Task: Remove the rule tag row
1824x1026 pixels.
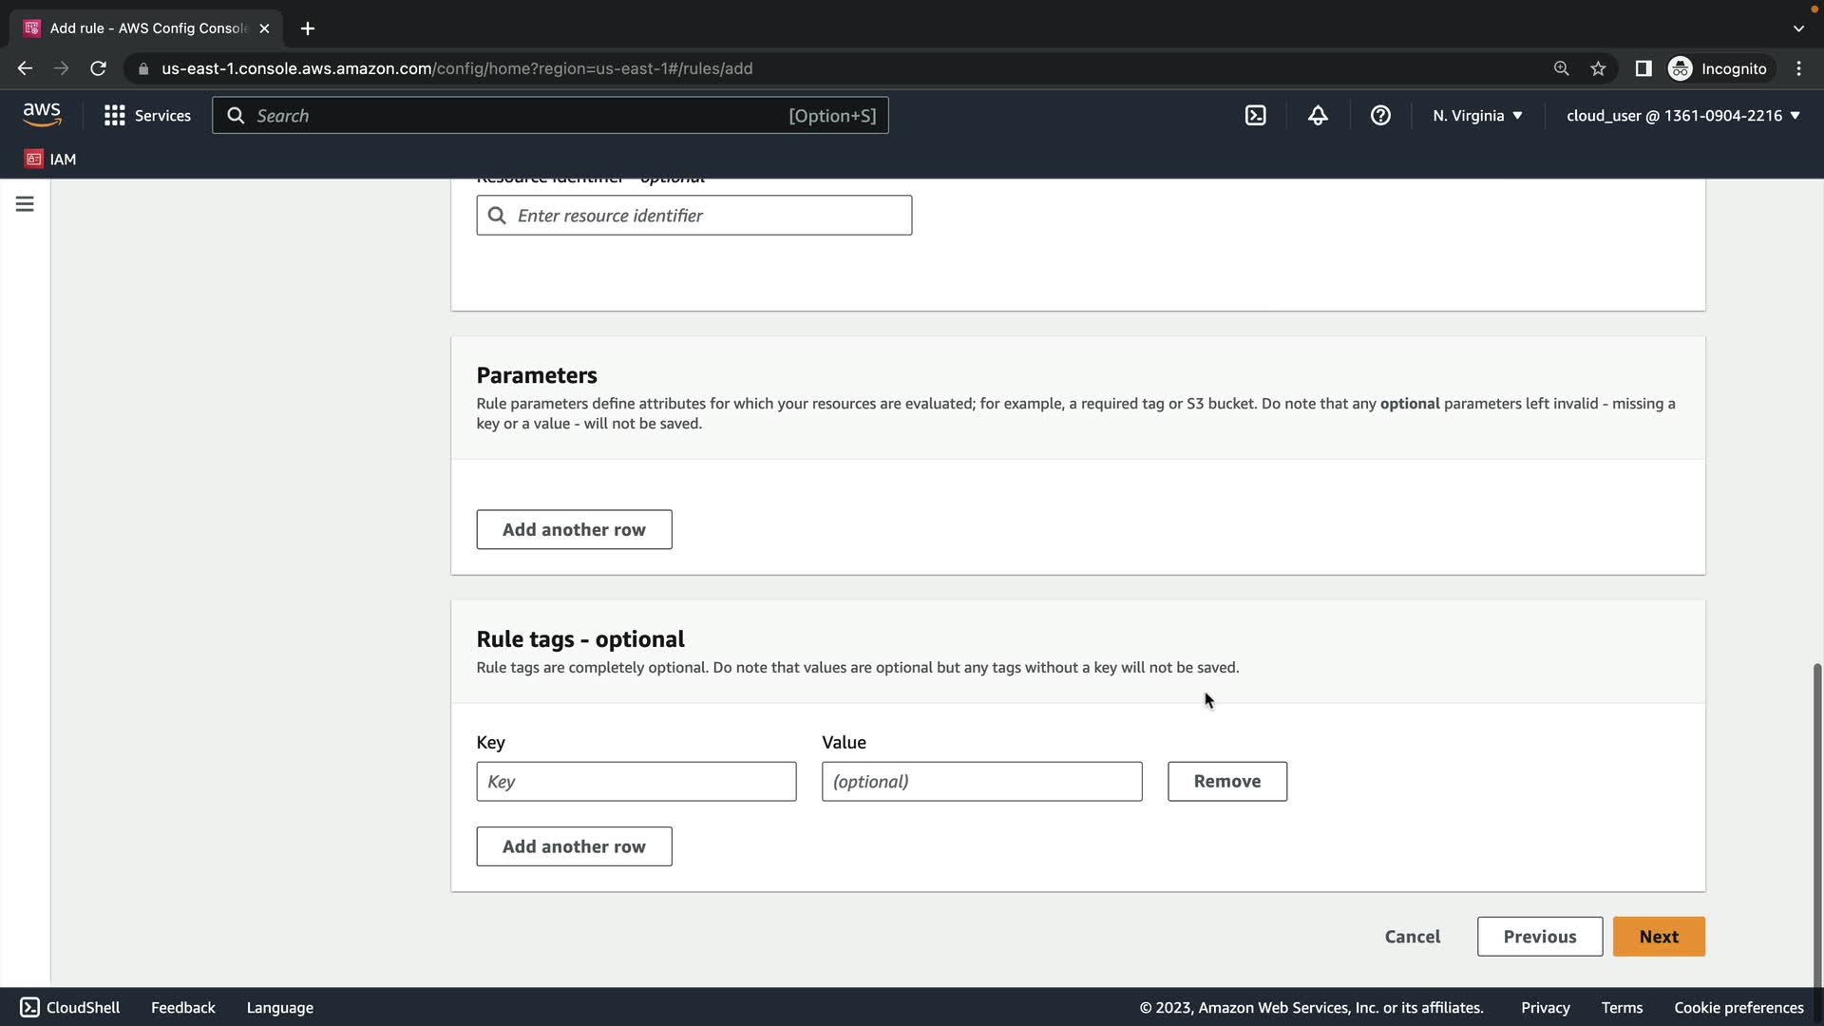Action: [x=1226, y=781]
